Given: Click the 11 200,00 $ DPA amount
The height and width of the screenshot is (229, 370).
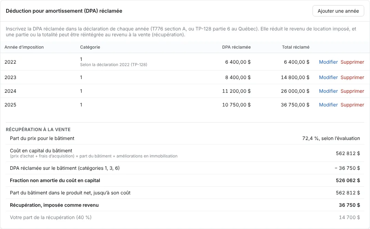Looking at the screenshot, I should [236, 91].
